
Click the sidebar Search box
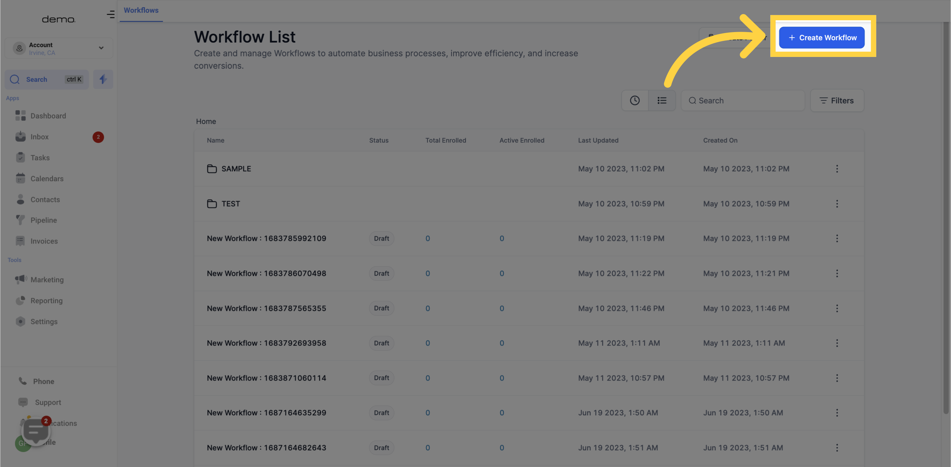(x=47, y=79)
